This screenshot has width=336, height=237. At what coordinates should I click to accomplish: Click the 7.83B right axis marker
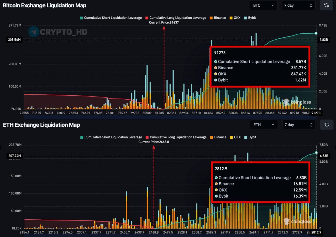tap(323, 40)
